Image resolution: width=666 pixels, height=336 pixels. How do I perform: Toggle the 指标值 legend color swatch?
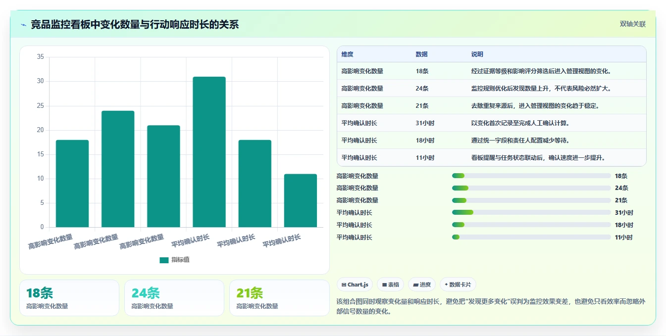point(164,260)
